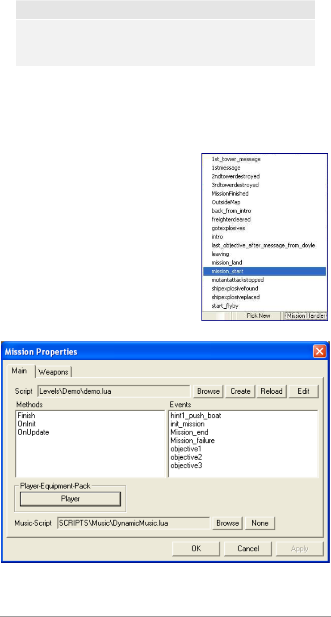The width and height of the screenshot is (331, 617).
Task: Choose shipexplosiveplaced entry
Action: [235, 297]
